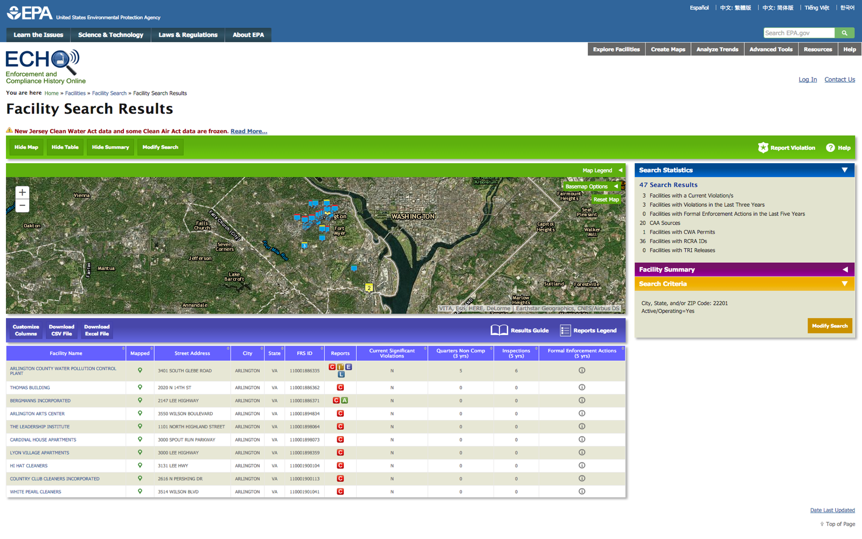The image size is (862, 539).
Task: Click Customize Columns button
Action: 26,330
